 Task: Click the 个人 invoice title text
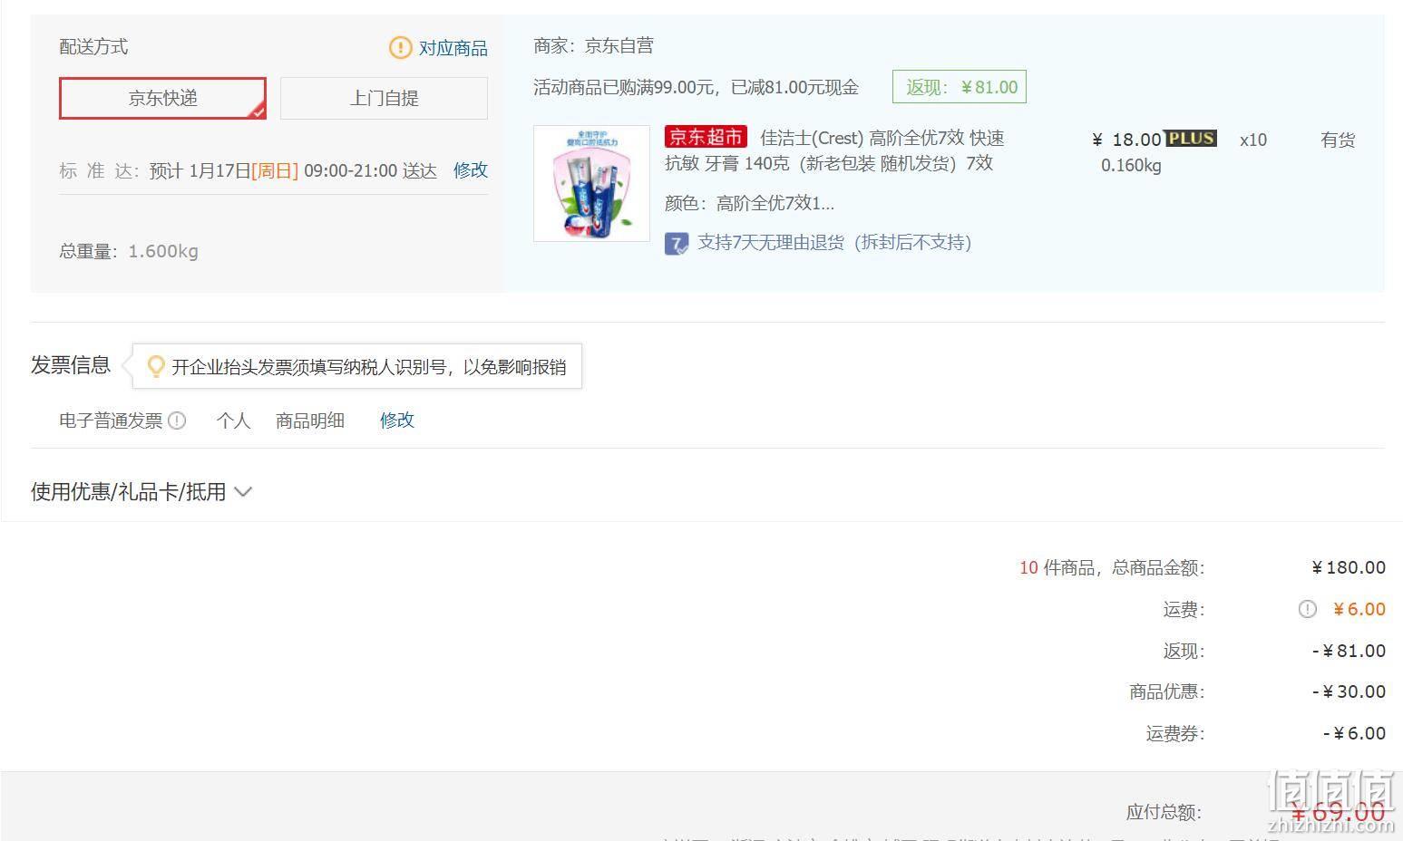[233, 420]
